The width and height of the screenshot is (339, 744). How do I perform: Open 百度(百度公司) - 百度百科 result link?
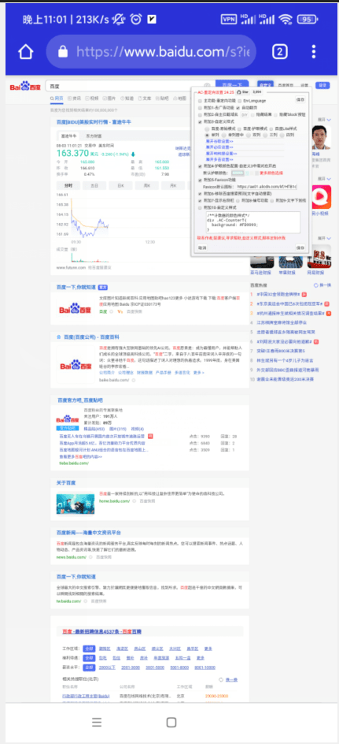91,337
